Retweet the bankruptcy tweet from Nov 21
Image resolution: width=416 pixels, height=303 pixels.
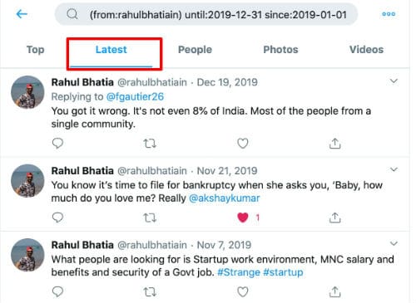pyautogui.click(x=150, y=217)
